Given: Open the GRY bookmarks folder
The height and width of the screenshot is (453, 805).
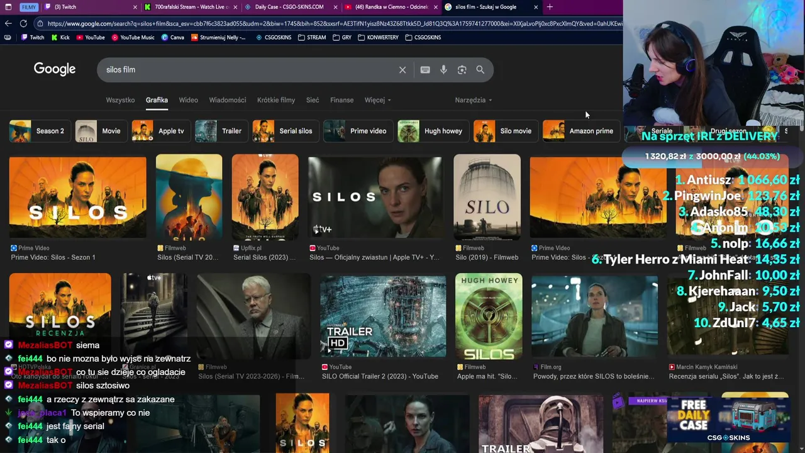Looking at the screenshot, I should pos(342,37).
